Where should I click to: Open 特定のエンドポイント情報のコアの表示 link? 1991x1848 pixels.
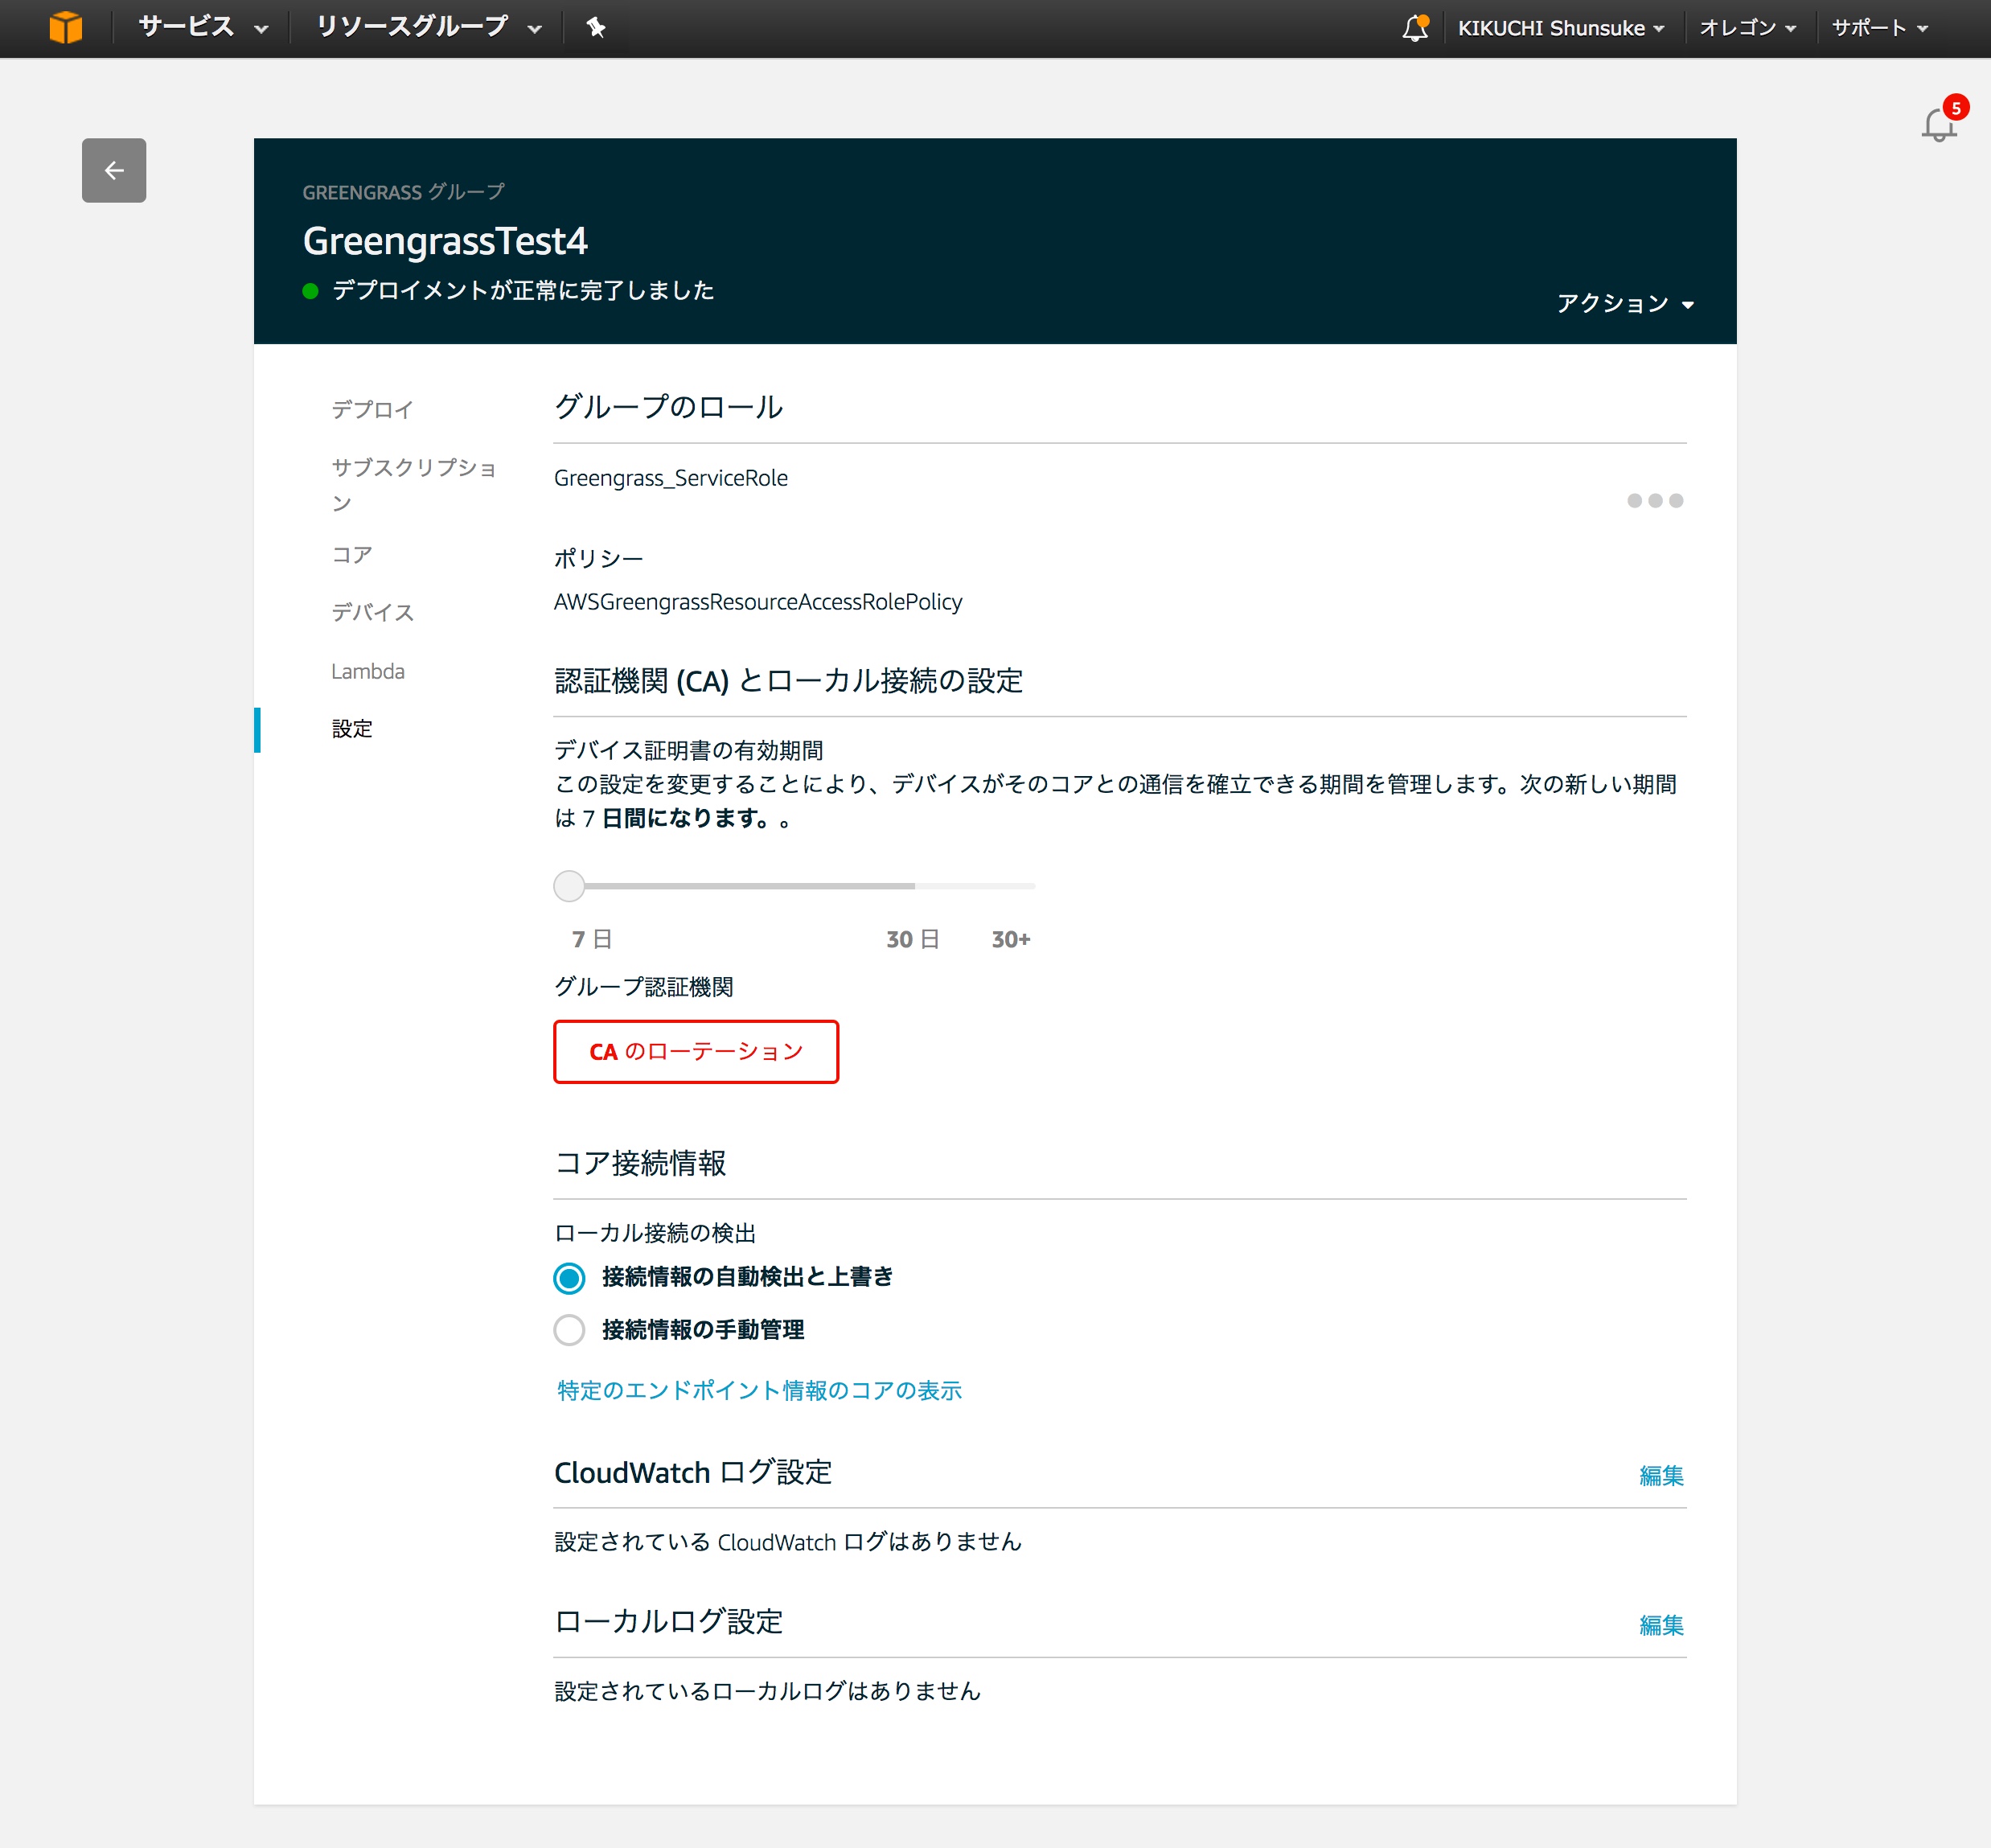(759, 1390)
